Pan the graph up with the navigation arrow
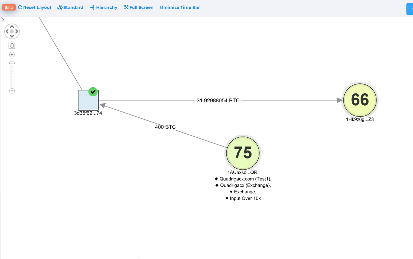Viewport: 413px width, 259px height. click(12, 27)
